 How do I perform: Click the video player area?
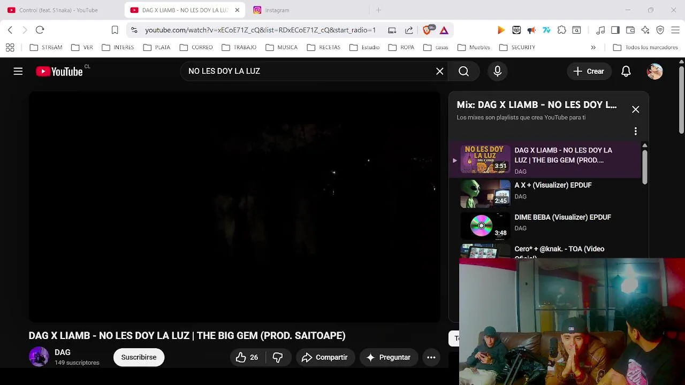pyautogui.click(x=234, y=207)
